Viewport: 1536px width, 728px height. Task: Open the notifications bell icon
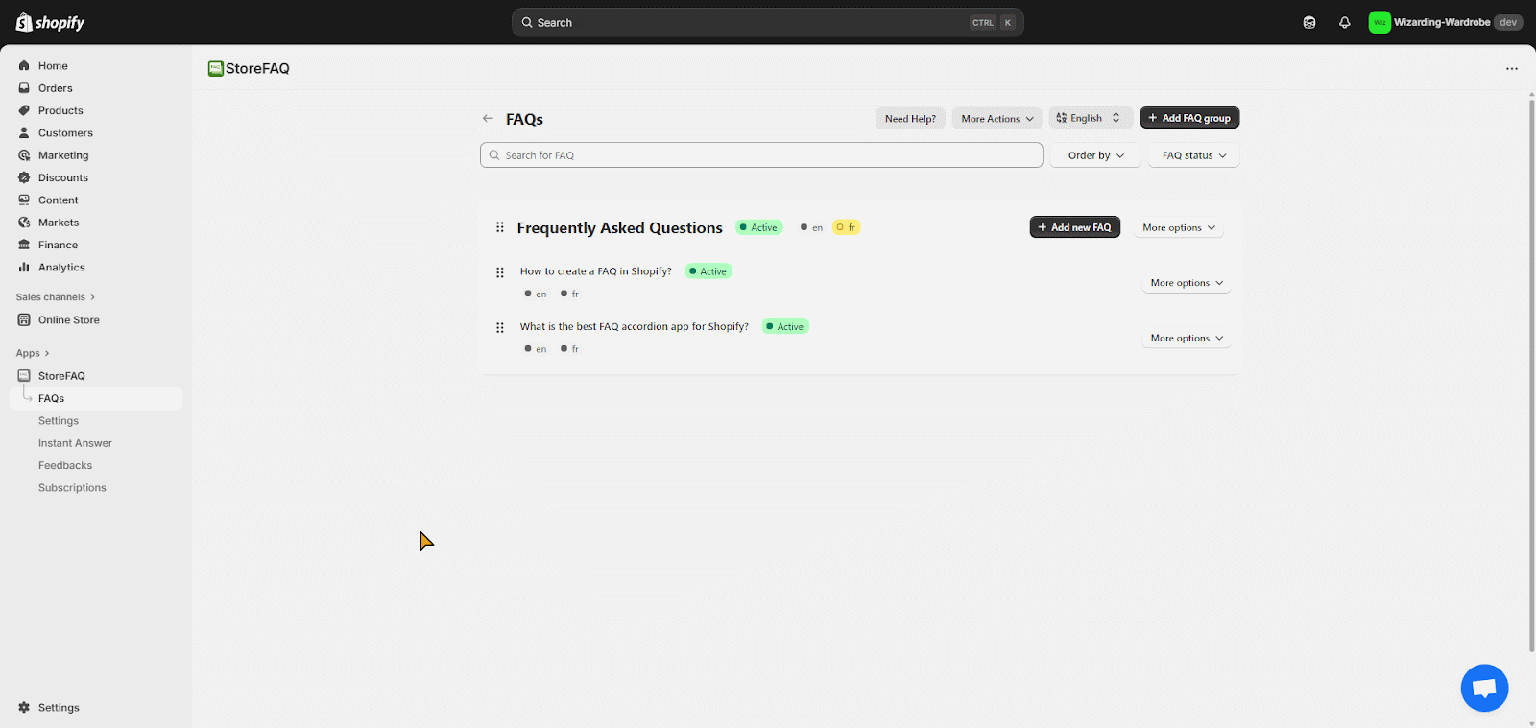click(x=1344, y=22)
